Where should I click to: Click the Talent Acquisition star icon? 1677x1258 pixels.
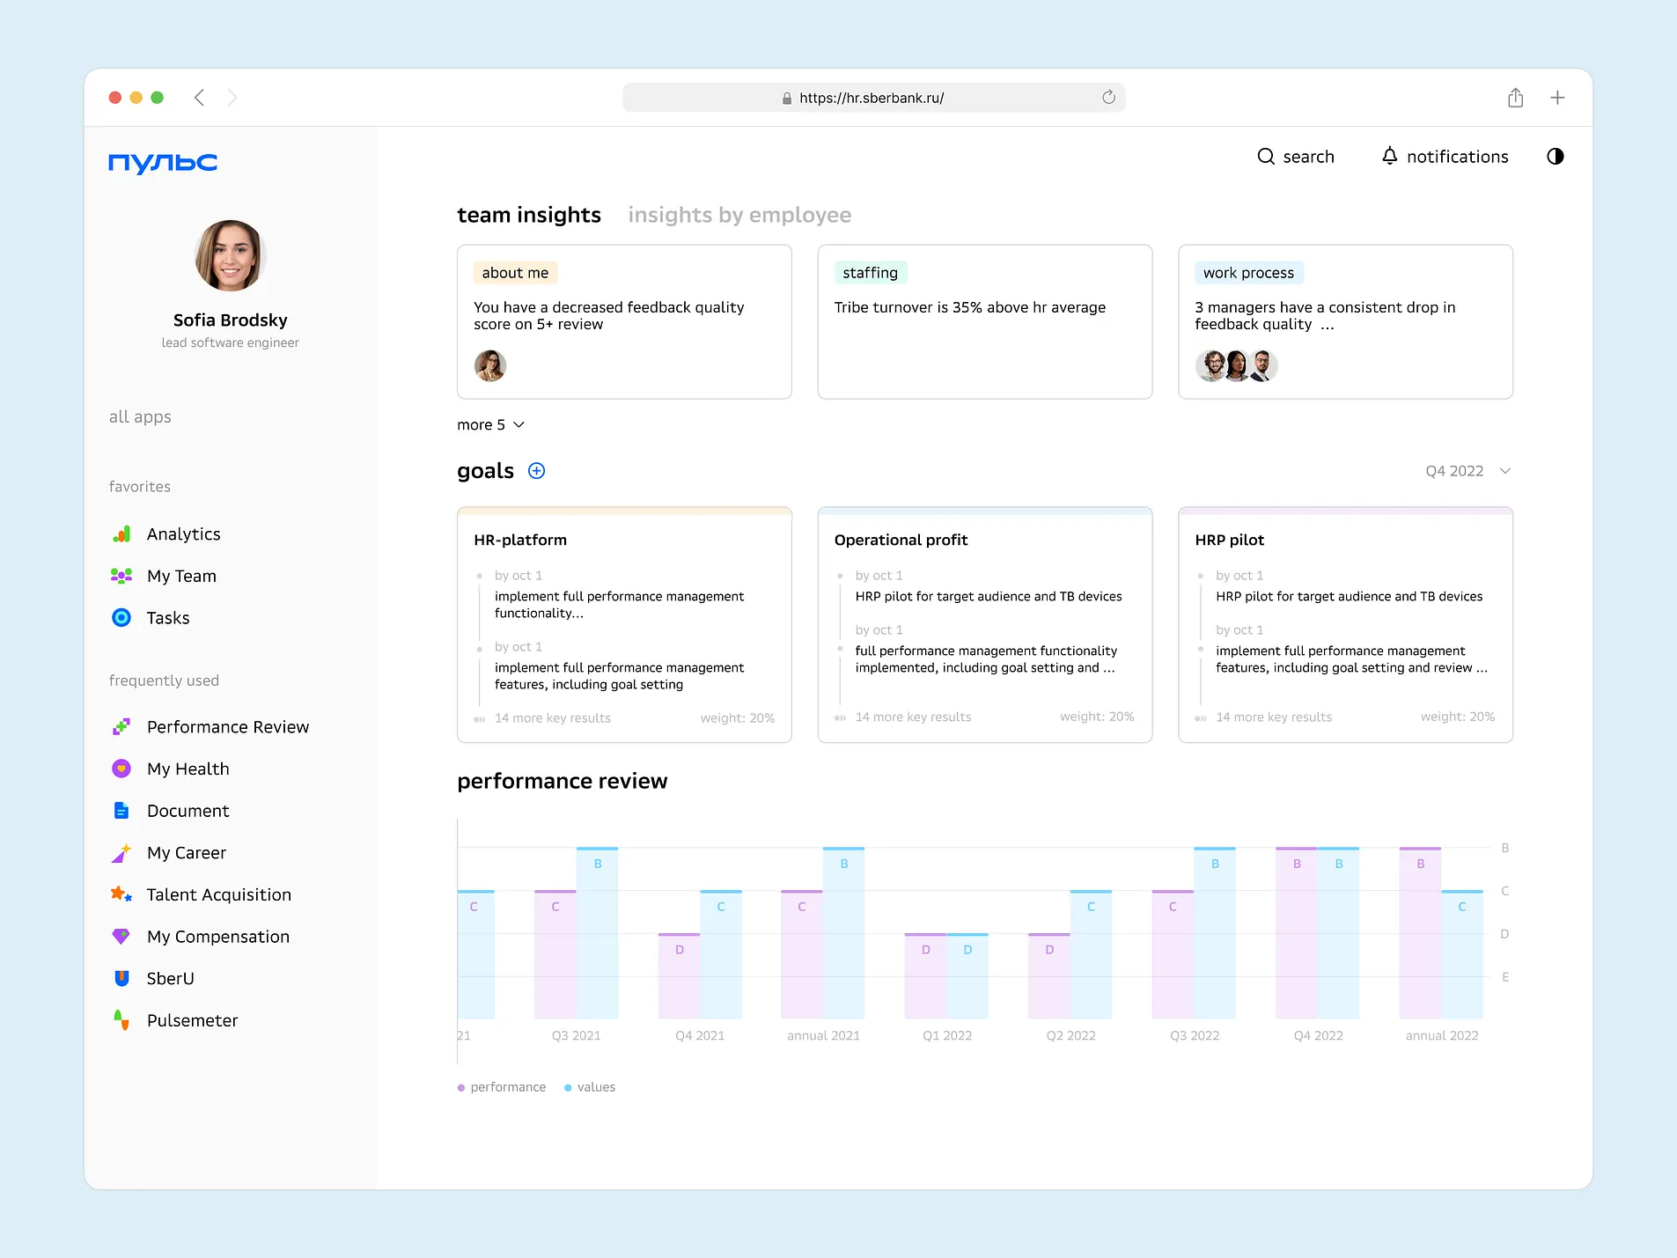tap(121, 894)
